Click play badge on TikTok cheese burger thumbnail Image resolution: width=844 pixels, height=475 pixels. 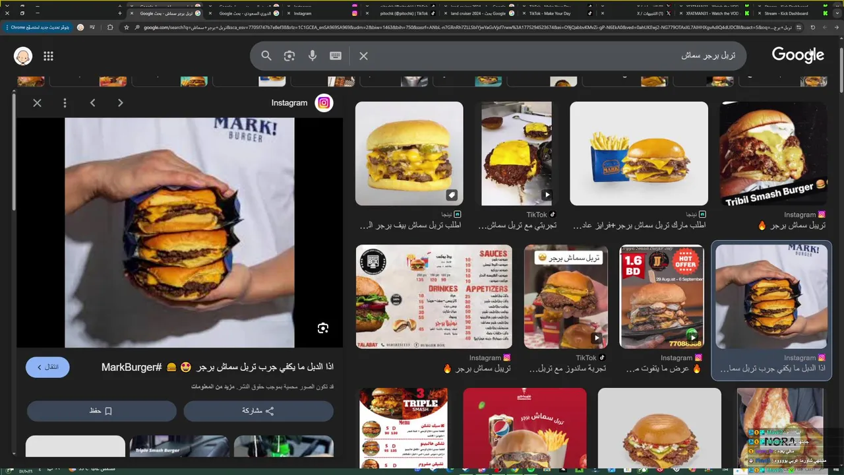(547, 195)
